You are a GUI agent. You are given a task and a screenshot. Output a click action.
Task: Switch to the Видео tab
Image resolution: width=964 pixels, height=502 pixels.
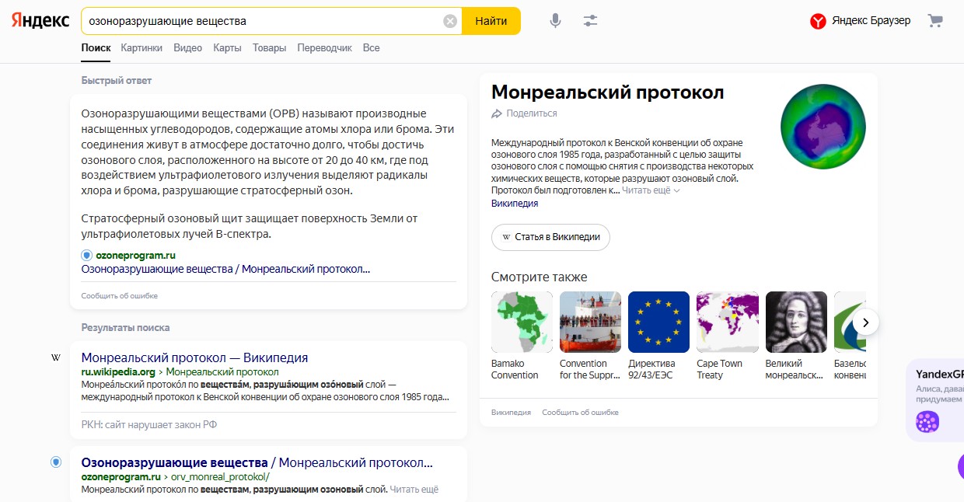click(x=188, y=48)
